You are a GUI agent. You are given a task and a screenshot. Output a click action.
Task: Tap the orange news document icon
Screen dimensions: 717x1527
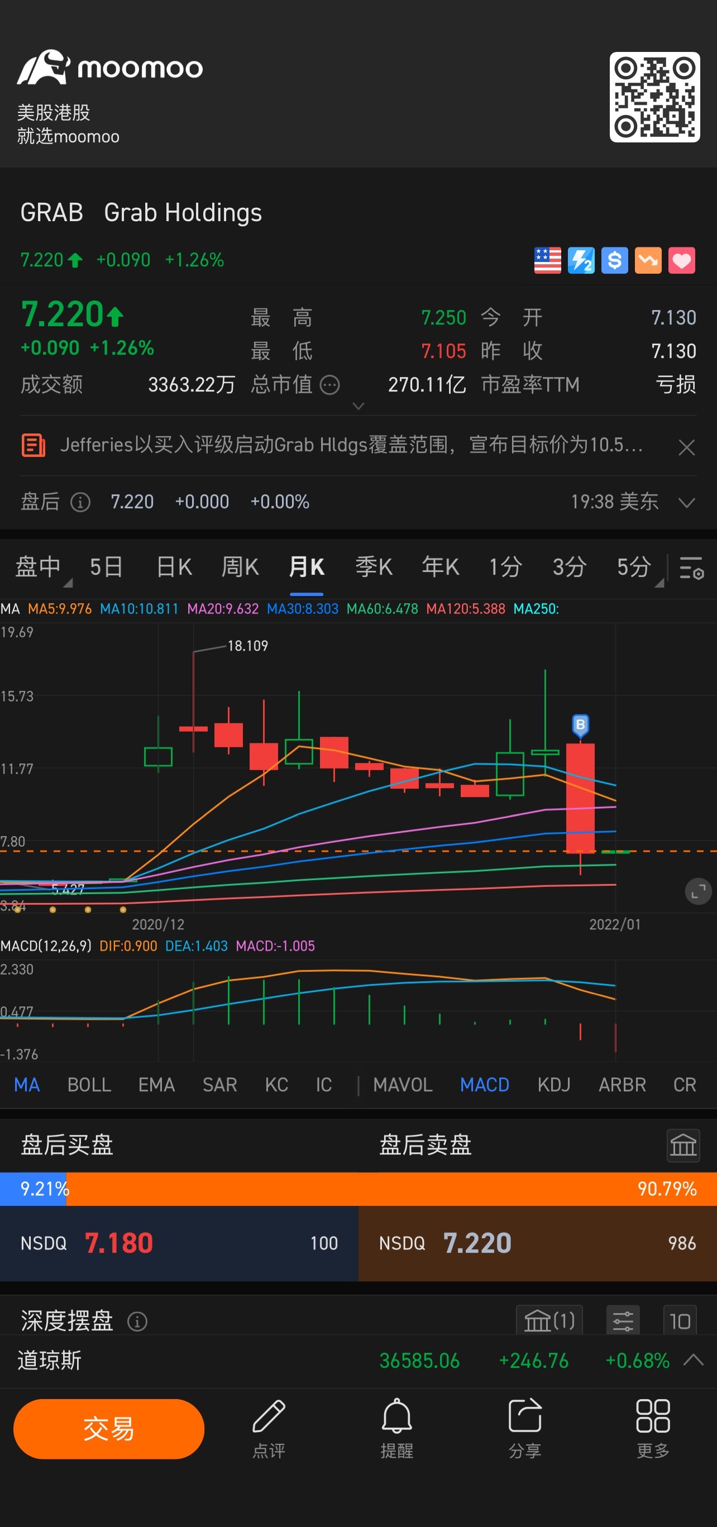[x=33, y=445]
